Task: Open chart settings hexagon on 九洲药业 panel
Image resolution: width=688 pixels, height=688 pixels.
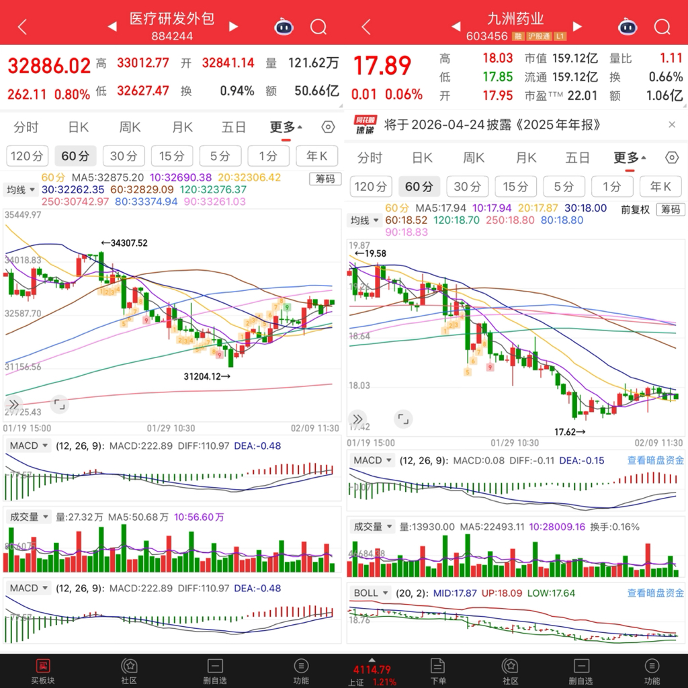Action: pos(672,157)
